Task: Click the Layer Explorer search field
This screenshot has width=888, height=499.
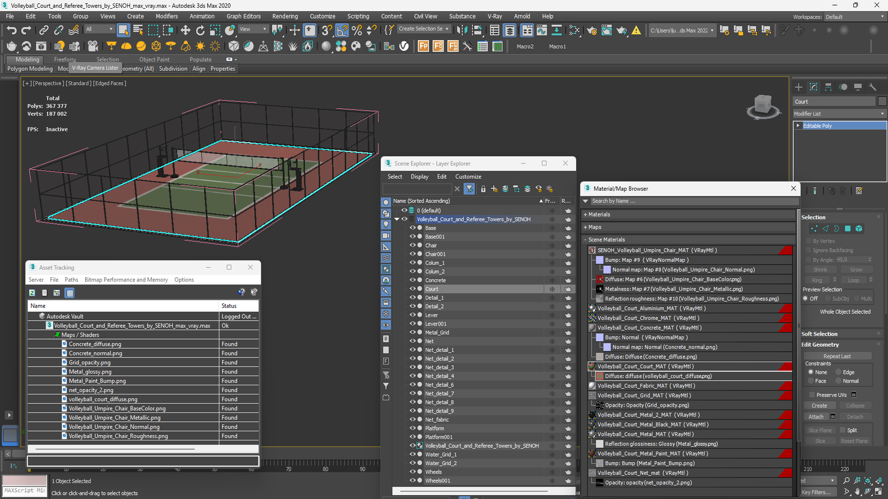Action: pyautogui.click(x=417, y=189)
